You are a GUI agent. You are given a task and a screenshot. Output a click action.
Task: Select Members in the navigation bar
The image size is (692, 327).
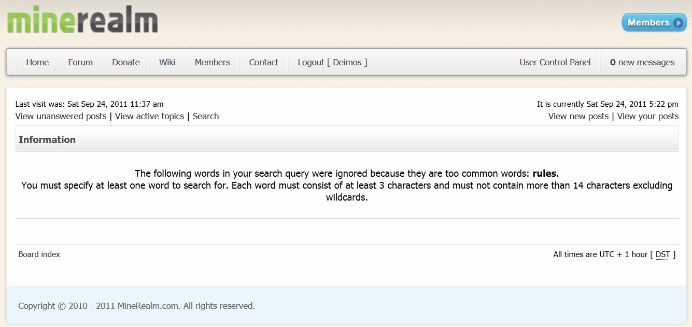click(212, 62)
